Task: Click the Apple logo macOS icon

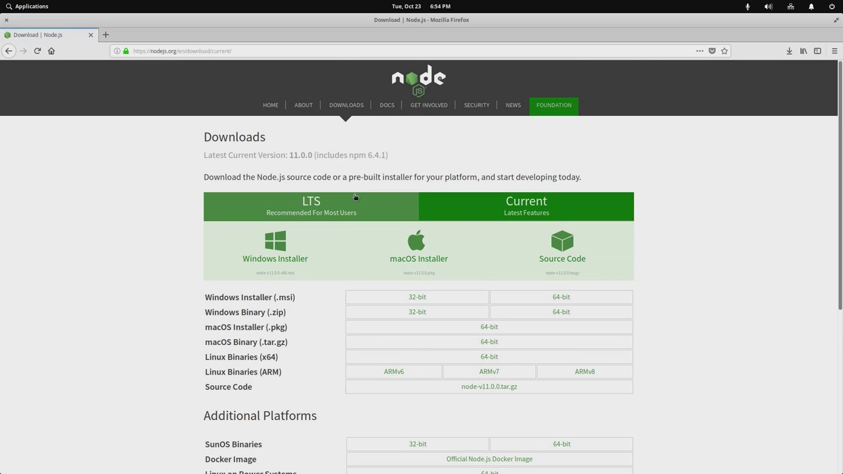Action: (x=416, y=240)
